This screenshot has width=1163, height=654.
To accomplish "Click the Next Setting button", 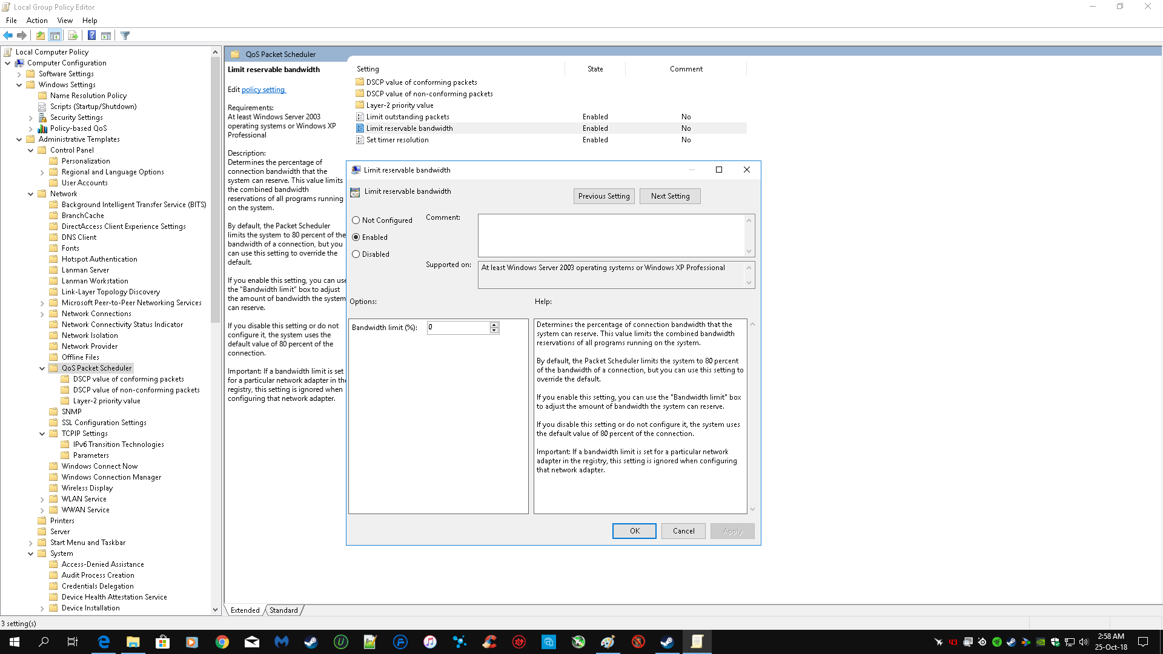I will click(x=670, y=196).
